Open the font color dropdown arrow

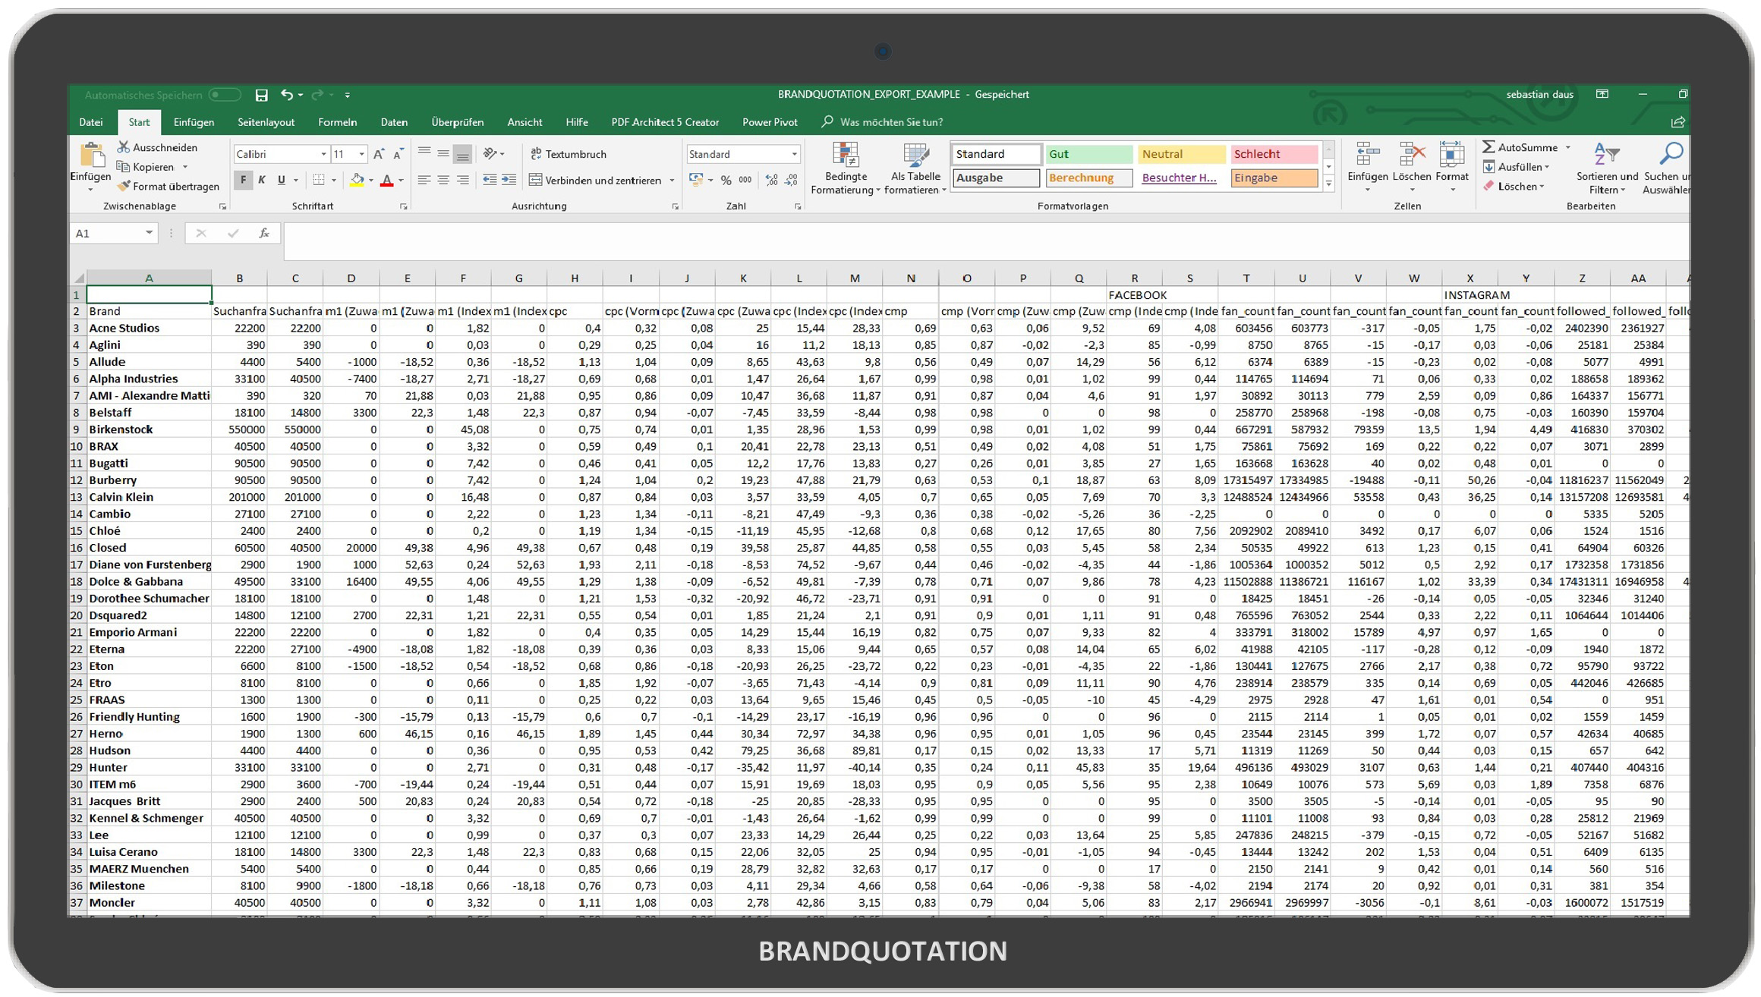402,181
